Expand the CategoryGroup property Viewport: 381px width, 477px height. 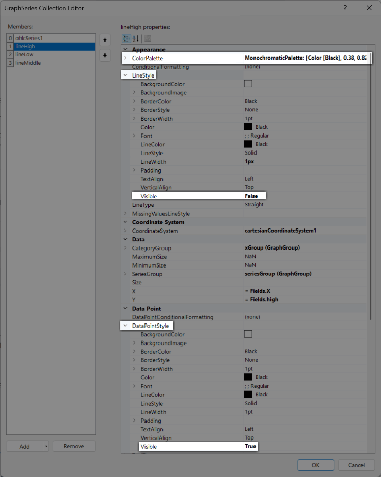(x=125, y=248)
